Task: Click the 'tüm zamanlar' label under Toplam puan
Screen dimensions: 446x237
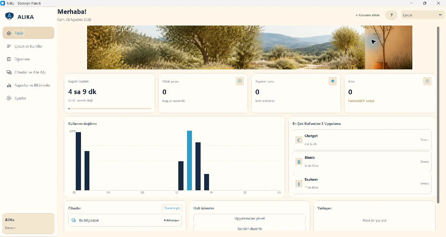Action: point(265,101)
